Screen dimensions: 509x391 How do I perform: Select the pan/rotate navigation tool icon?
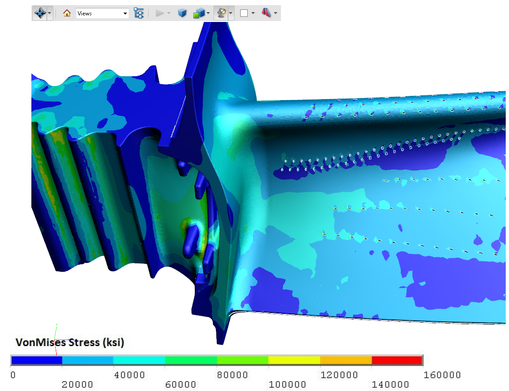39,13
